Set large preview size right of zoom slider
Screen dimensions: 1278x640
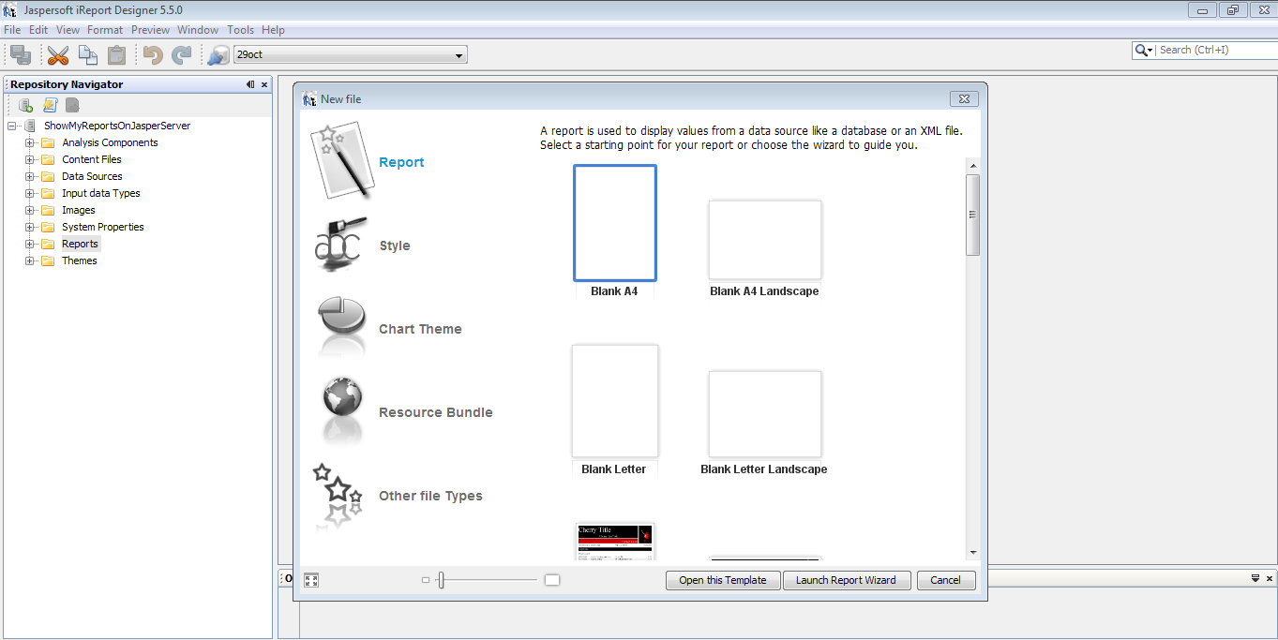[x=551, y=579]
